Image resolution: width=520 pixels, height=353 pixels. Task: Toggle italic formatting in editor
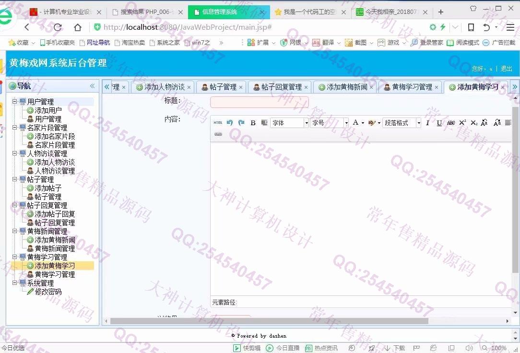pos(427,123)
